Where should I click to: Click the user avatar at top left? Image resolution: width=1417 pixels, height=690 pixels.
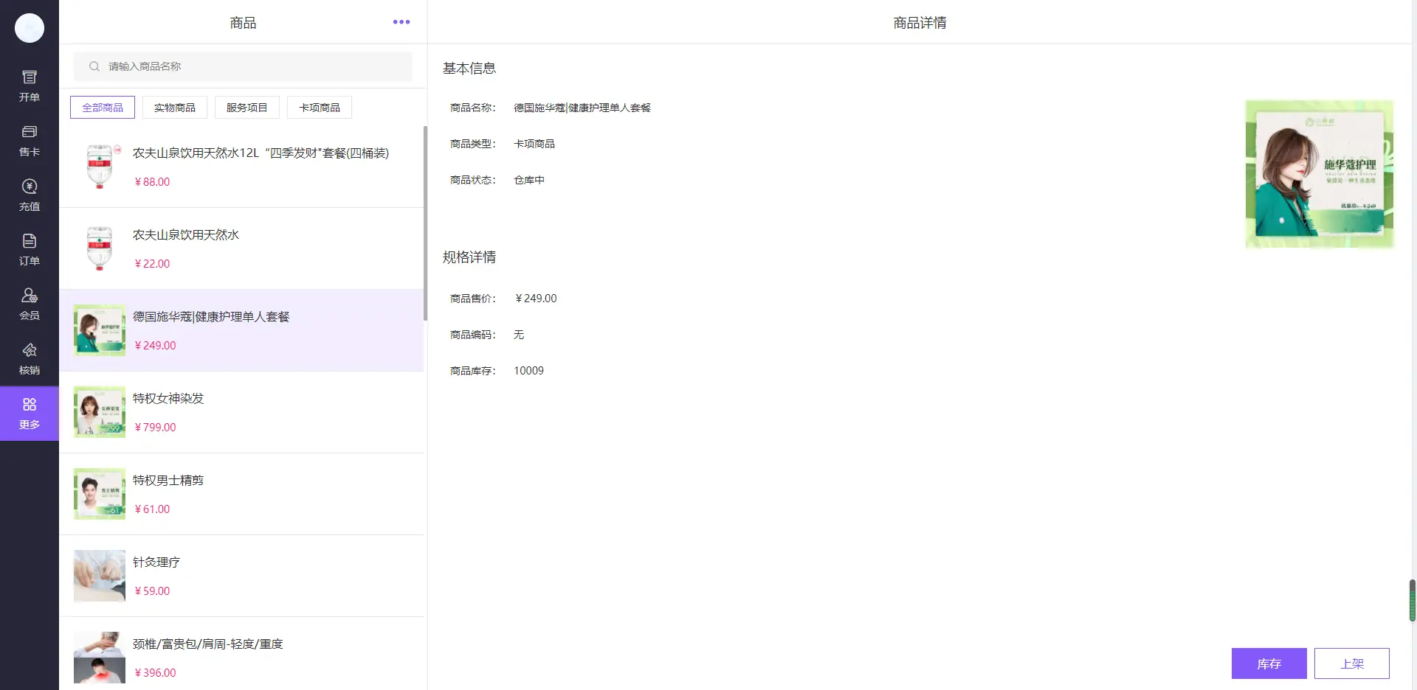[30, 28]
